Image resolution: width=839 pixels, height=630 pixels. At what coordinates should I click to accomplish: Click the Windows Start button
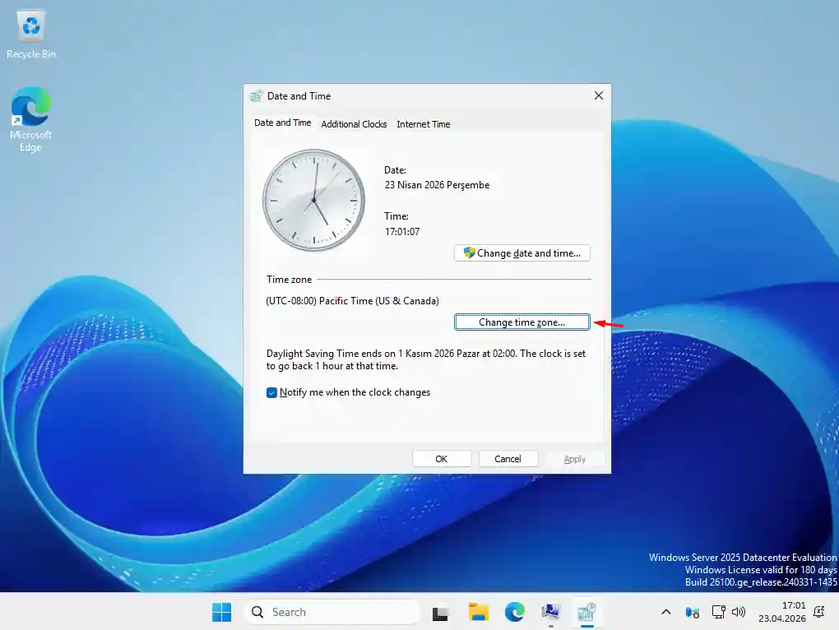(x=221, y=612)
